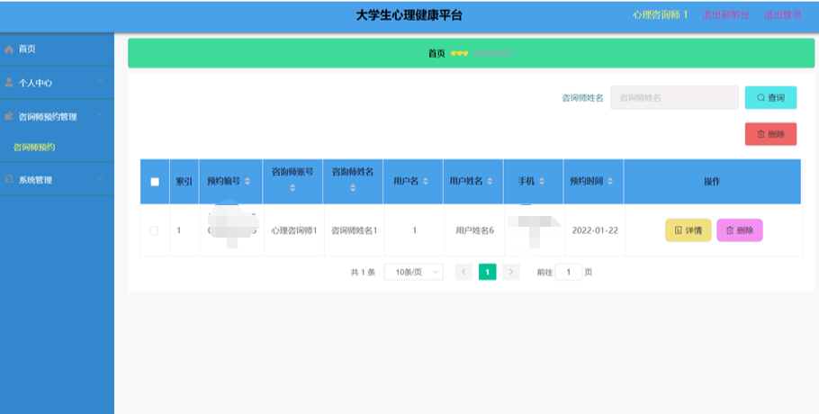
Task: Sort by 预约编号 column arrows
Action: (x=247, y=181)
